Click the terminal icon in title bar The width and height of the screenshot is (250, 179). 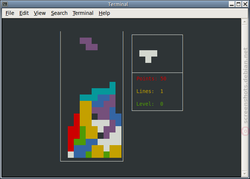(5, 4)
